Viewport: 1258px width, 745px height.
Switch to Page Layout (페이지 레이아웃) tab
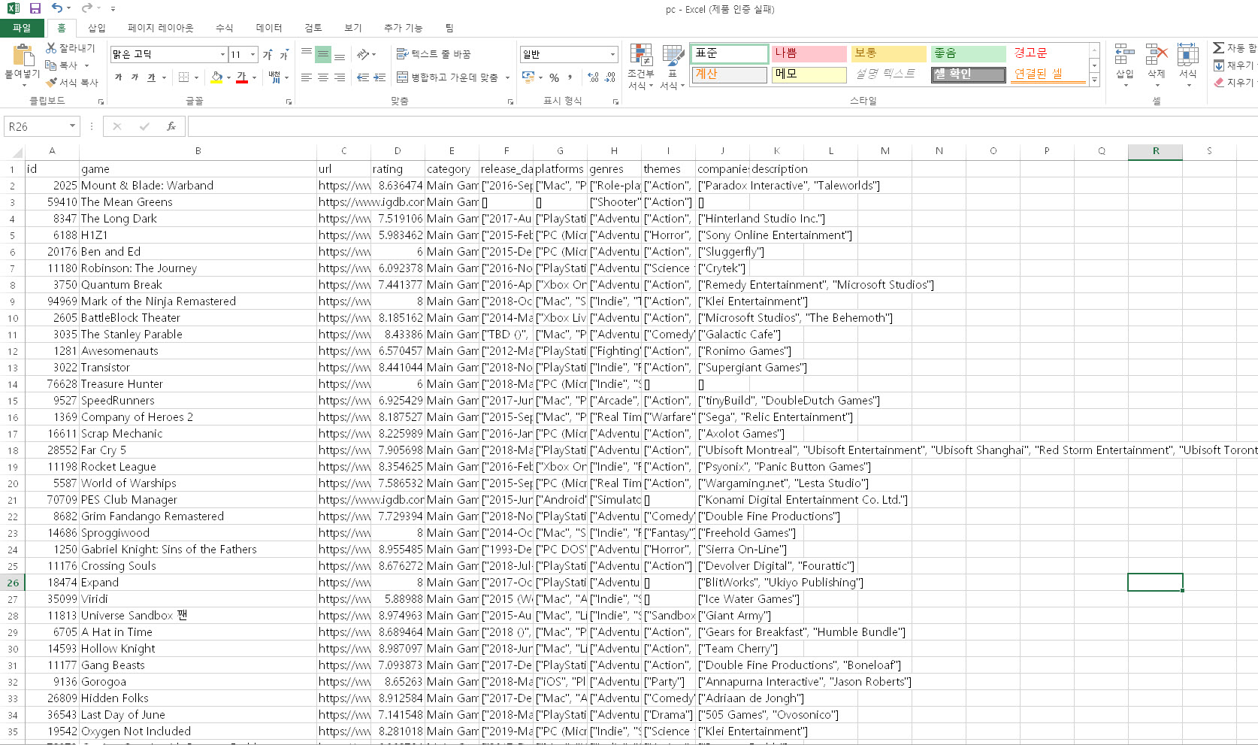tap(160, 28)
